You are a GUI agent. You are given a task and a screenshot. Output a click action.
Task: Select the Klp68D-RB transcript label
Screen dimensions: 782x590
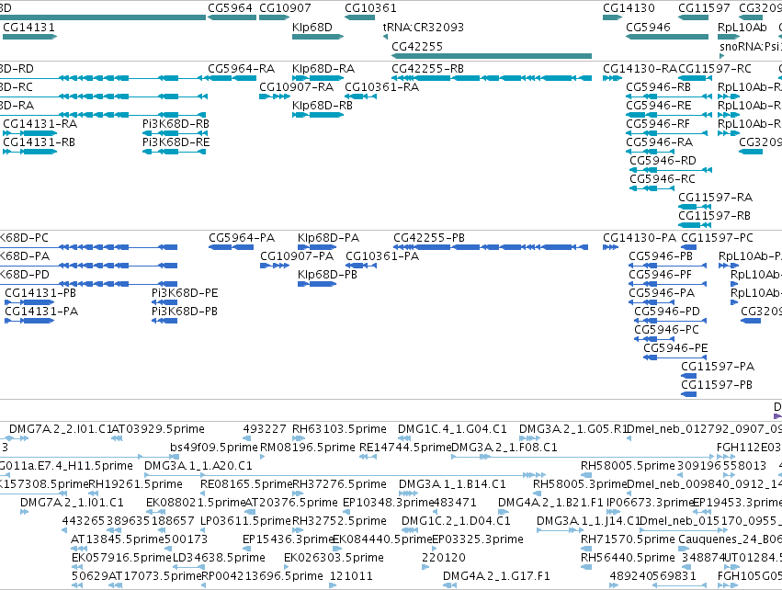pos(323,106)
